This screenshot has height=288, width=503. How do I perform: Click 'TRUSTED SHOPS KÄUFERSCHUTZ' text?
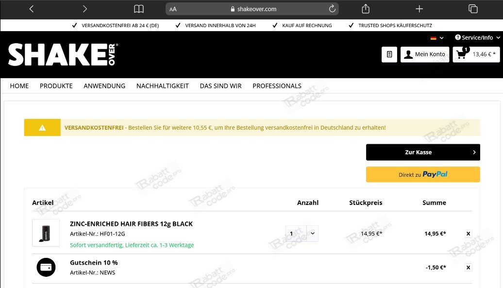coord(395,25)
